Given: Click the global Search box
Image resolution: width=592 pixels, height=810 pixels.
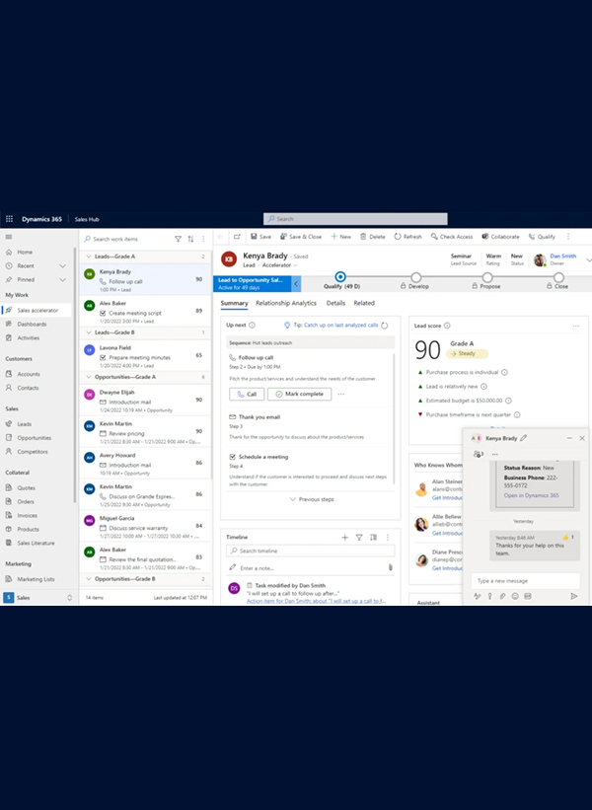Looking at the screenshot, I should coord(355,219).
